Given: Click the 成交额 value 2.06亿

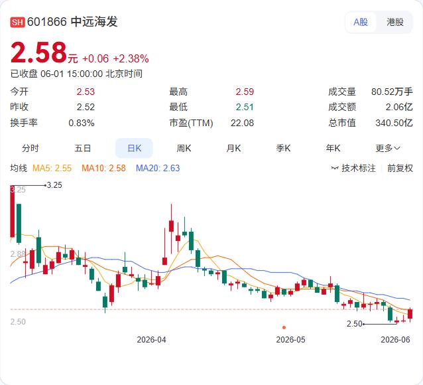Looking at the screenshot, I should pyautogui.click(x=399, y=107).
